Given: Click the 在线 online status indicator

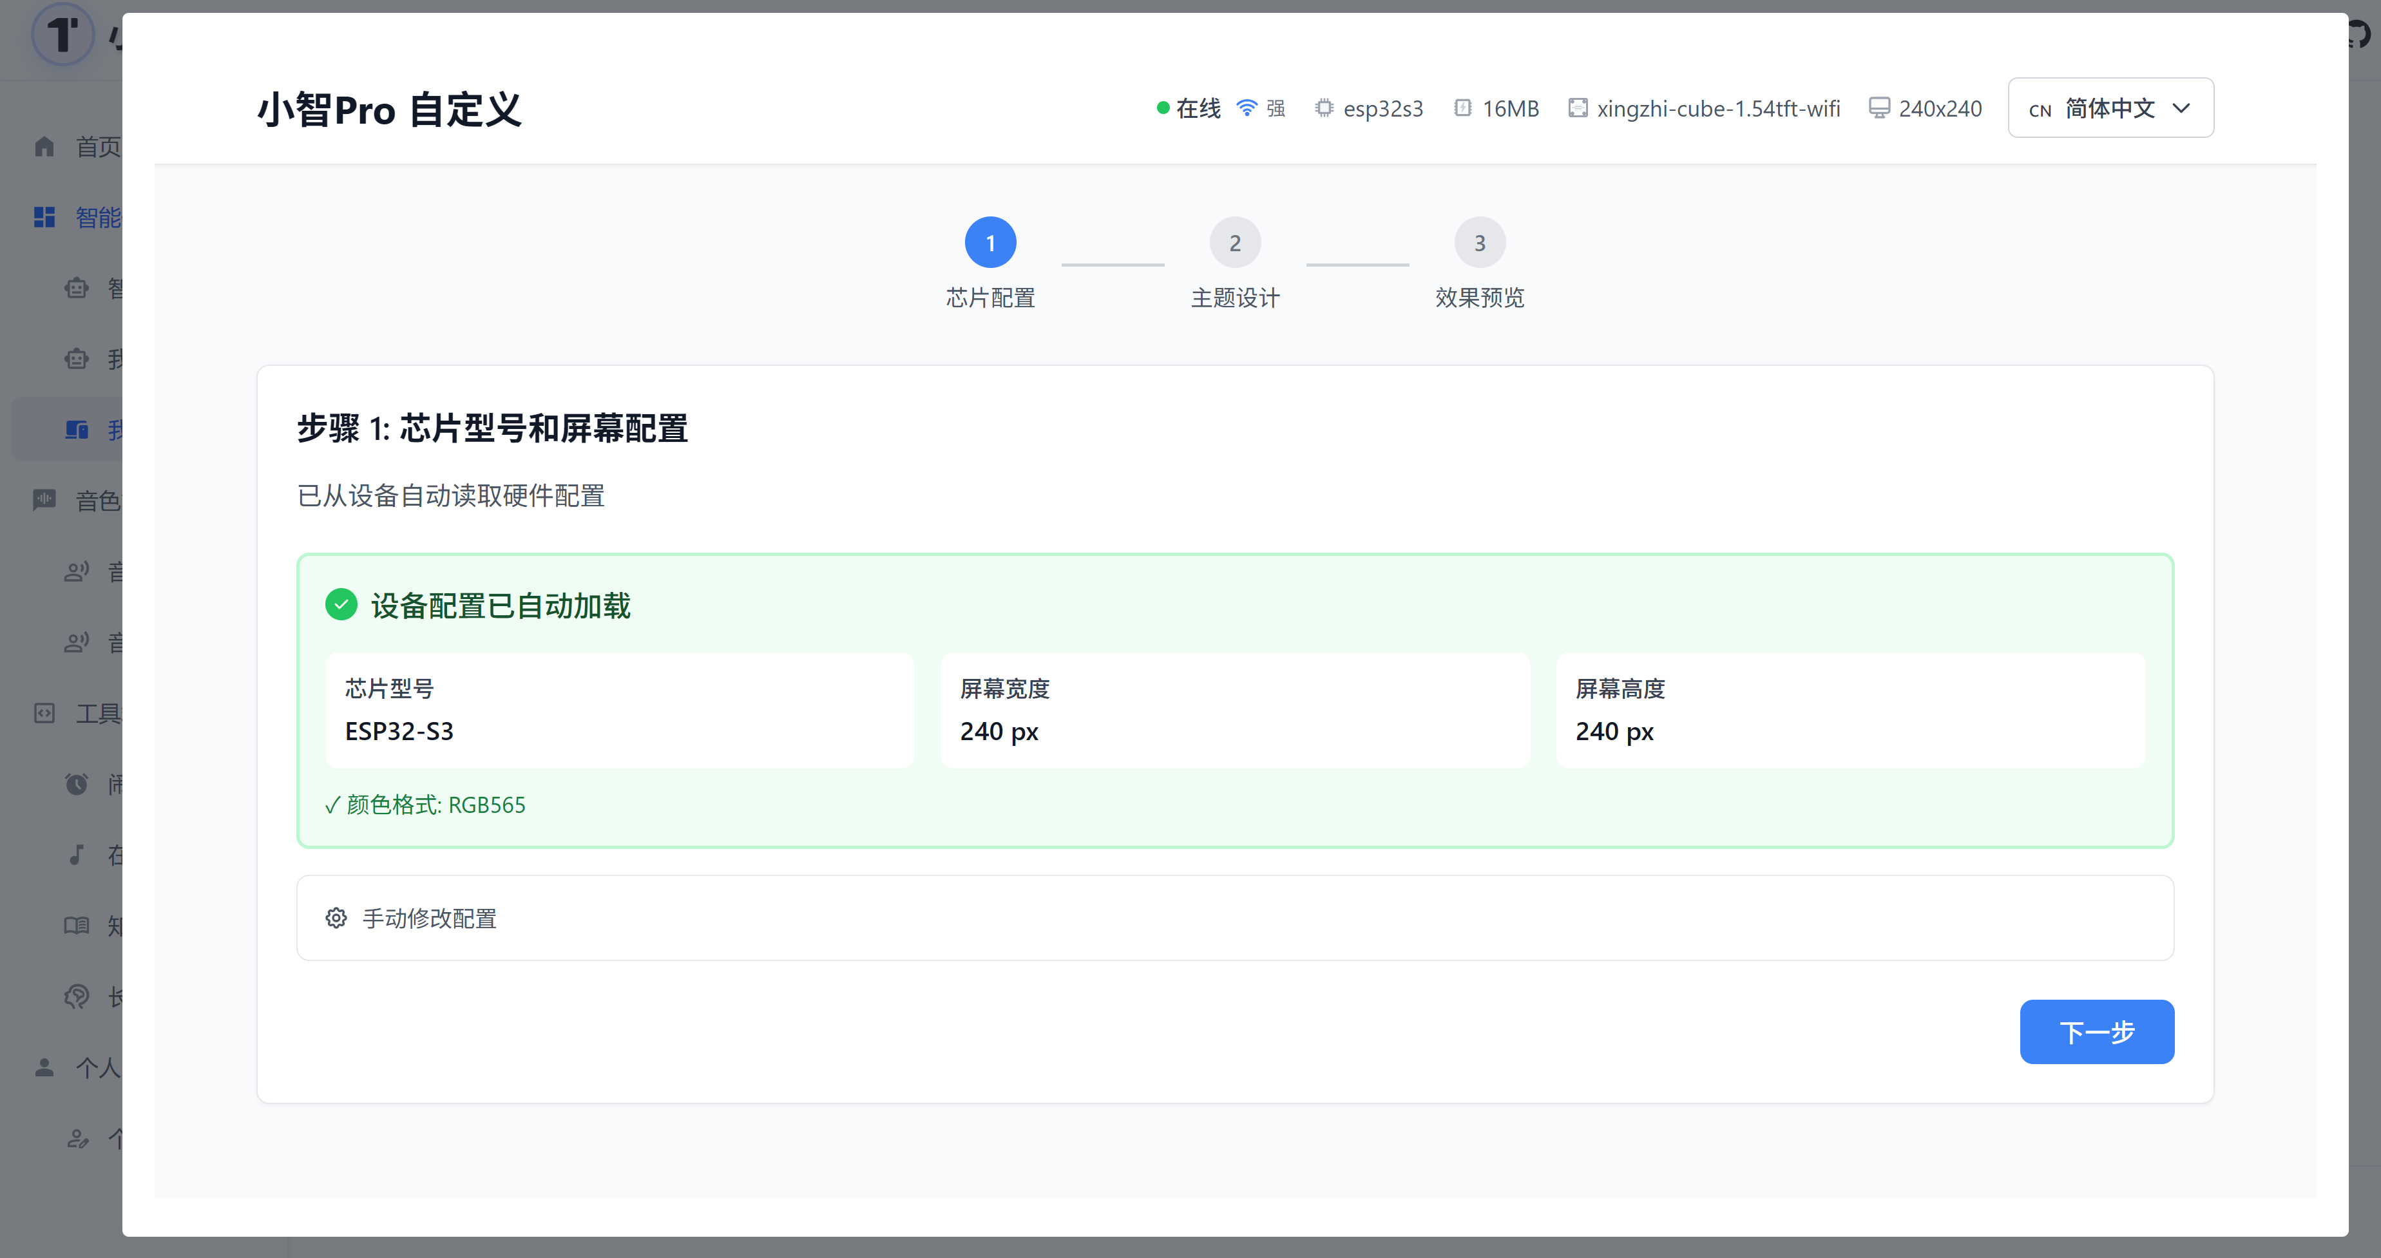Looking at the screenshot, I should pos(1189,108).
